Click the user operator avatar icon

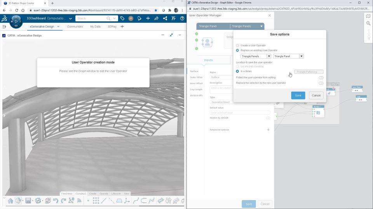(207, 43)
